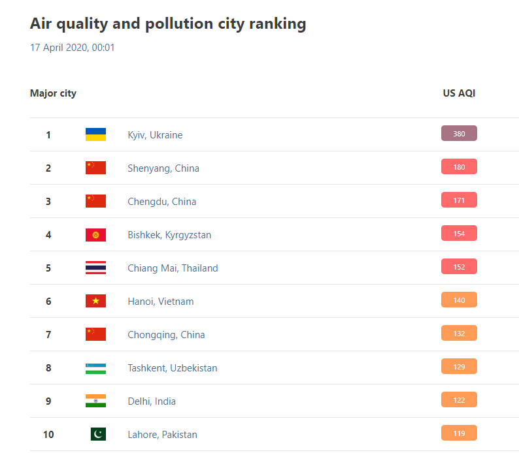Select Bishkek, Kyrgyzstan entry

pos(169,235)
